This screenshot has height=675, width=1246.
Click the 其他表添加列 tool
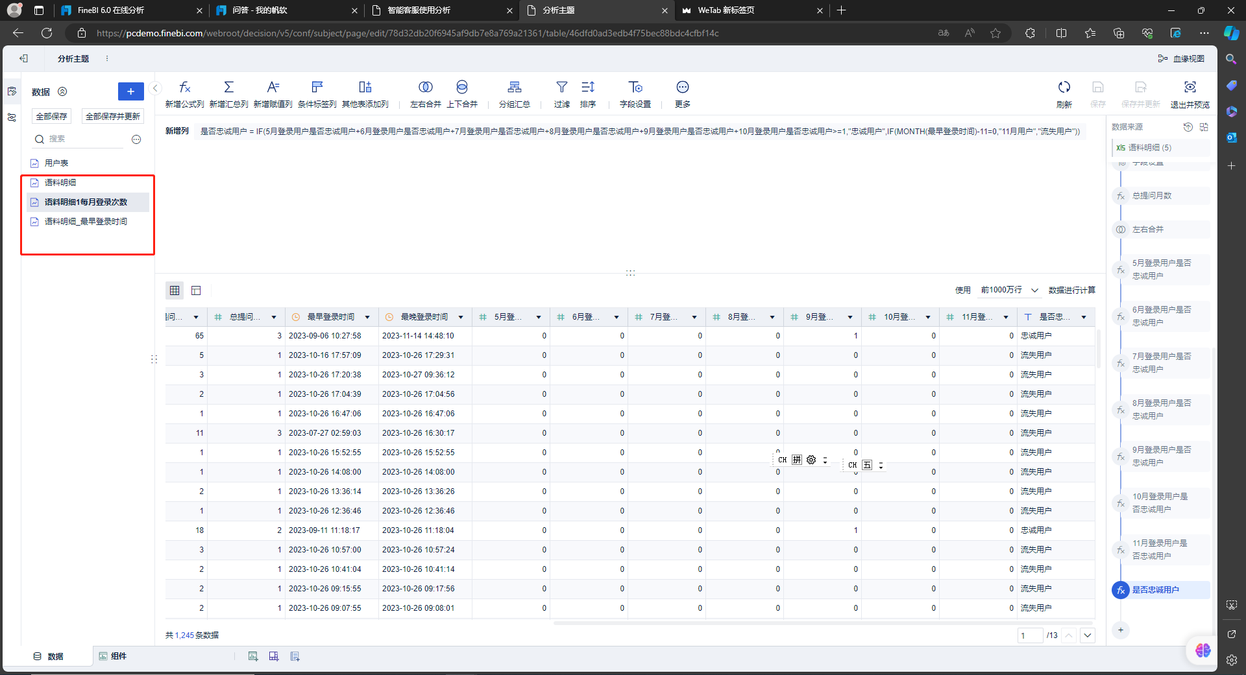click(x=365, y=94)
